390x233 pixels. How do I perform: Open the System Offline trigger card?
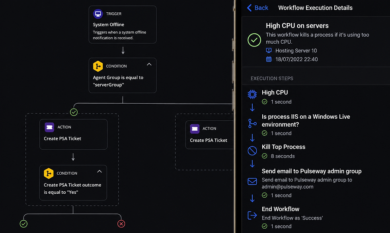[123, 25]
